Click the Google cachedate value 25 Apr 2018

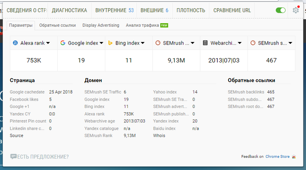(61, 92)
